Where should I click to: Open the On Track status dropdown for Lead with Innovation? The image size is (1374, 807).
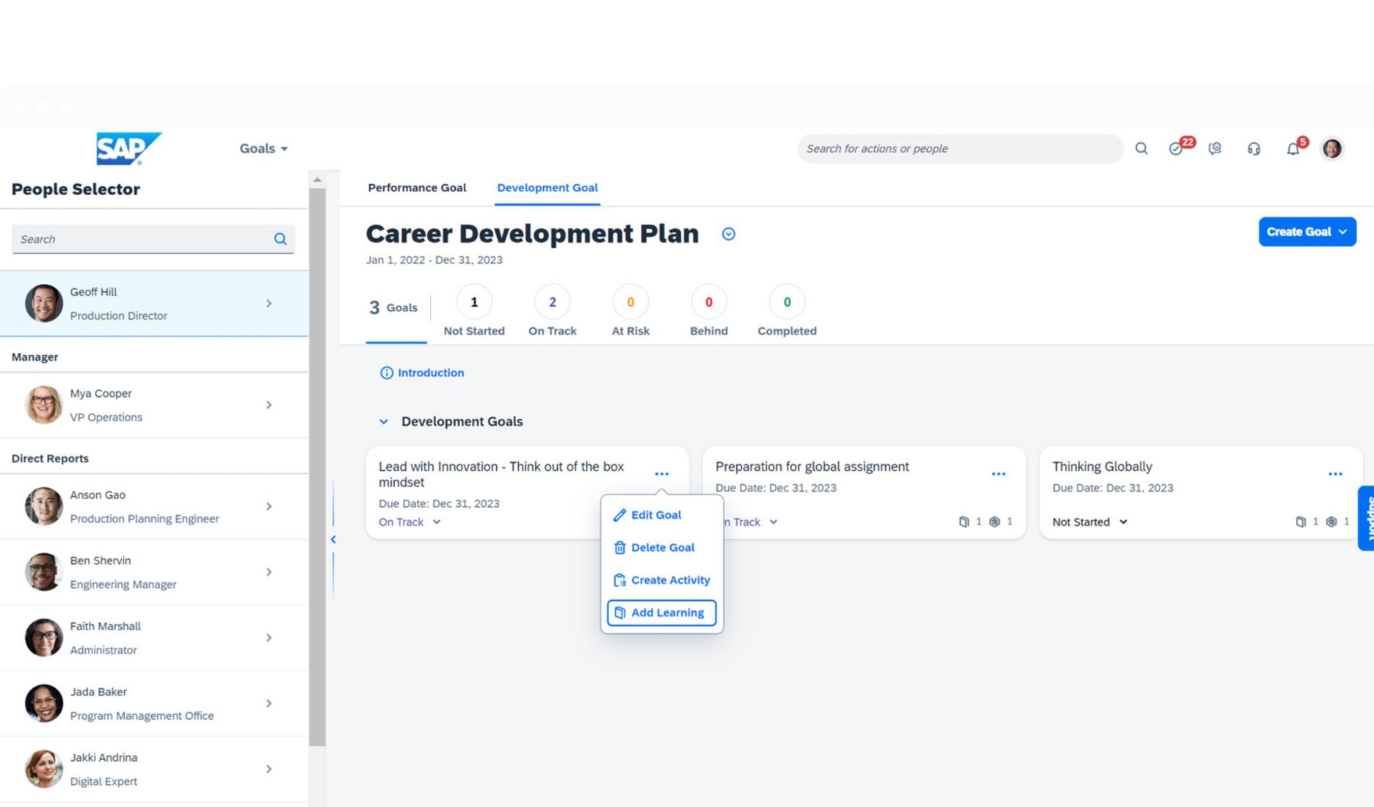(408, 522)
